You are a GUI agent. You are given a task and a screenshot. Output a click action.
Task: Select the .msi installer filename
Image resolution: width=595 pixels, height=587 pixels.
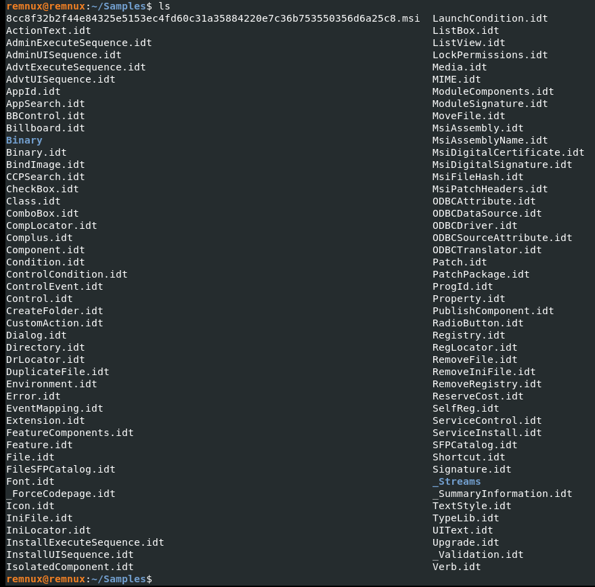pos(213,18)
